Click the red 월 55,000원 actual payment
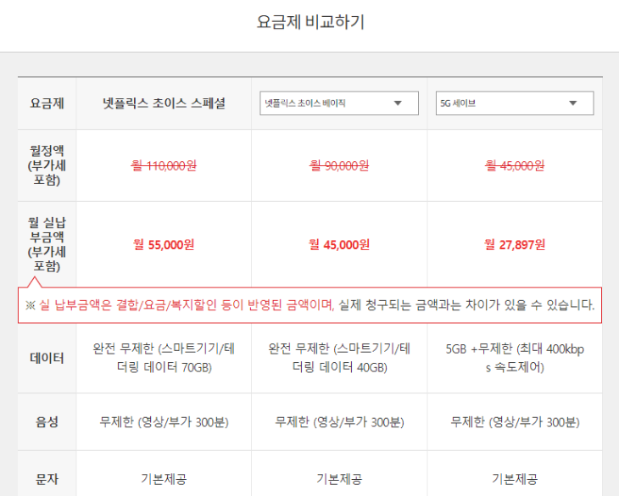 164,245
